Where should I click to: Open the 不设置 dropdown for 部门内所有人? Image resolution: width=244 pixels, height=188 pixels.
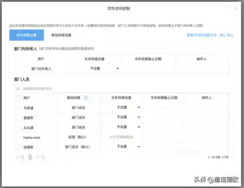104,68
